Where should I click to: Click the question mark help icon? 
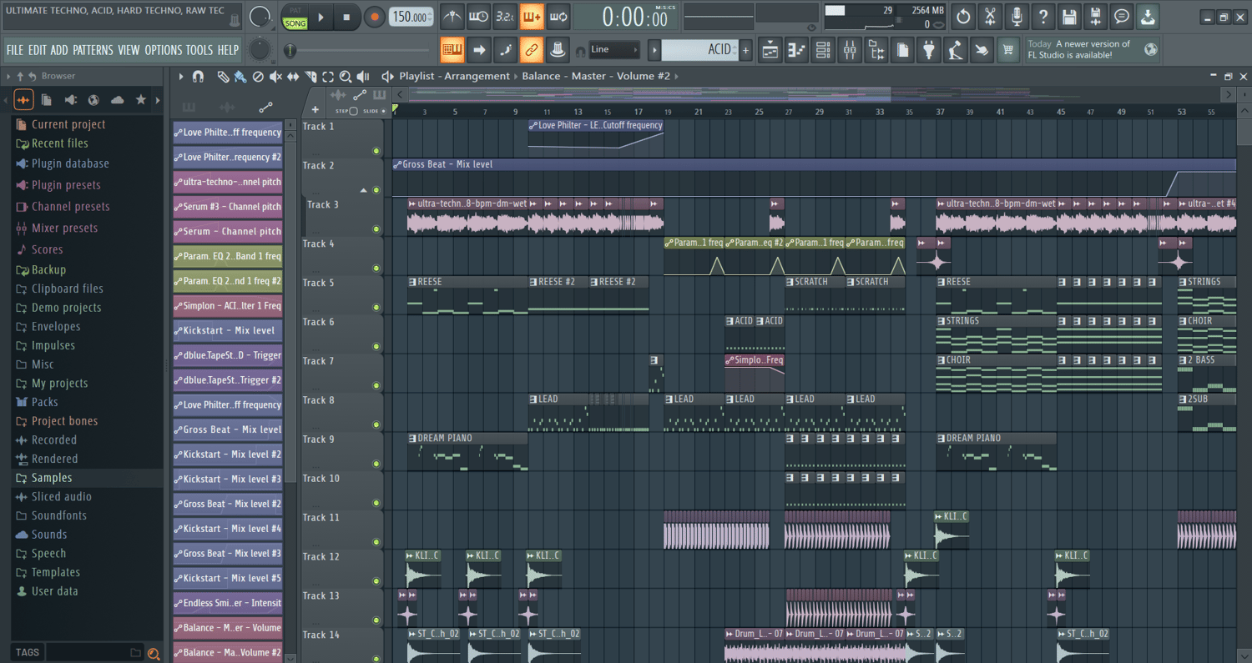point(1043,17)
